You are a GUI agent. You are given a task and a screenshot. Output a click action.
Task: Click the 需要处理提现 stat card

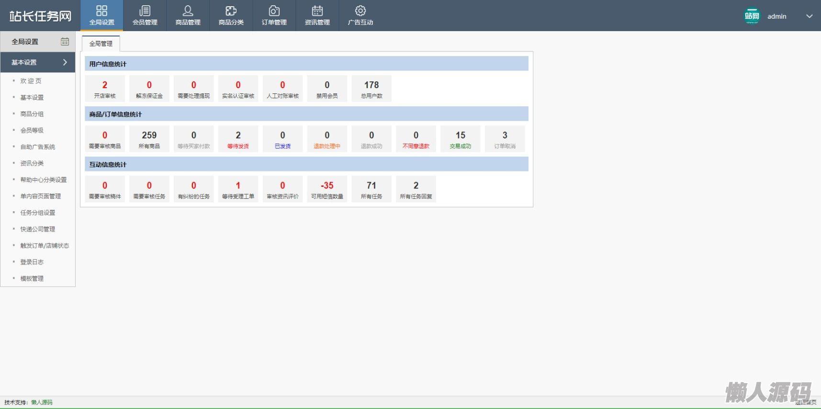click(x=194, y=89)
